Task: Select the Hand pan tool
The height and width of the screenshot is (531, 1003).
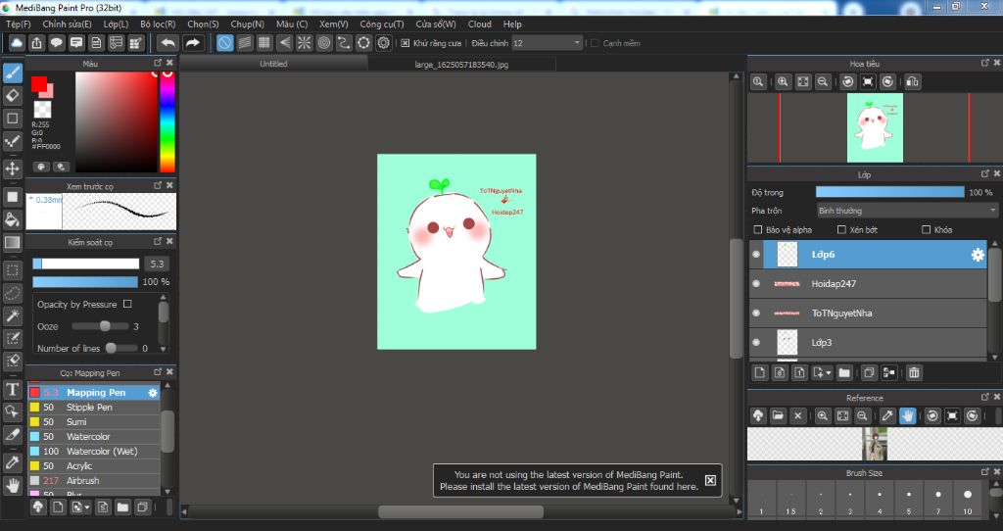Action: coord(12,486)
